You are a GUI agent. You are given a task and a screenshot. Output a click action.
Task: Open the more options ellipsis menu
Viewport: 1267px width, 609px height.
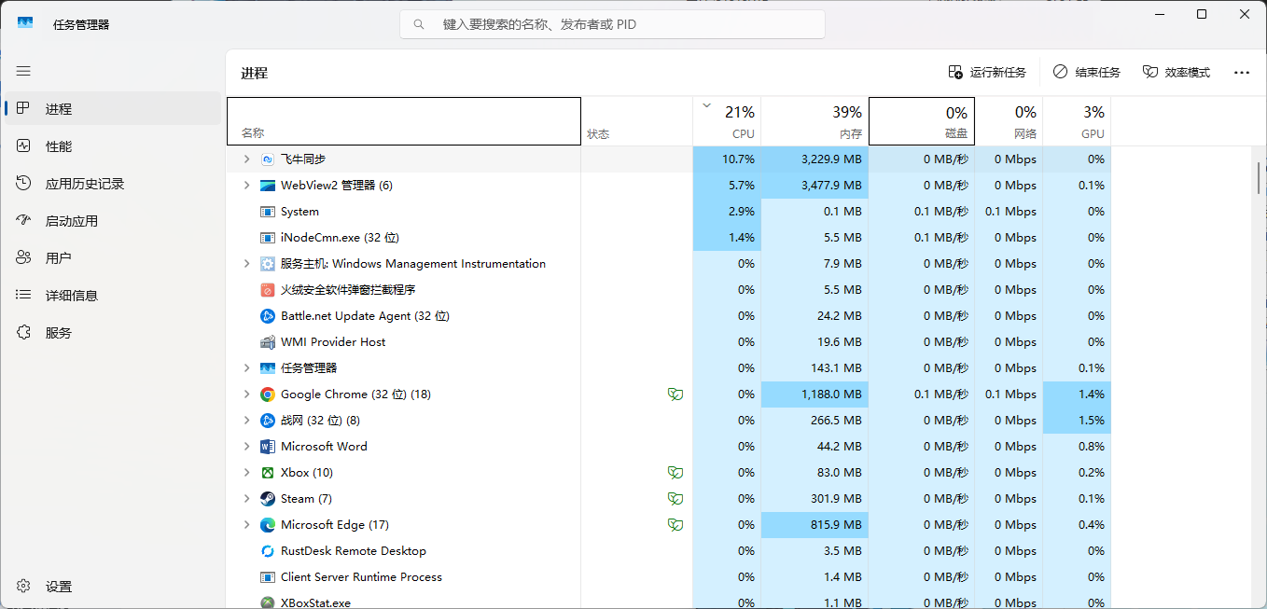coord(1242,72)
